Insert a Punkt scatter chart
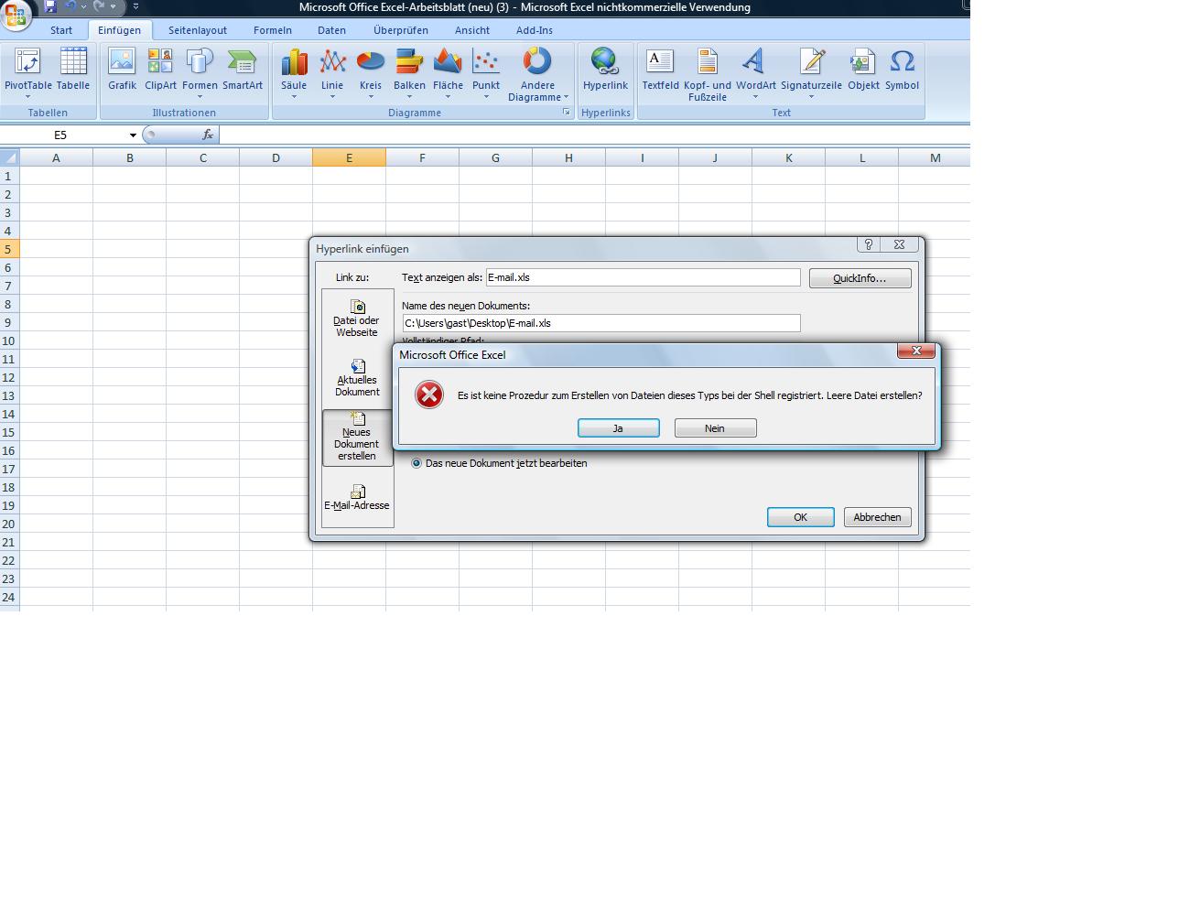This screenshot has height=908, width=1190. (x=486, y=73)
